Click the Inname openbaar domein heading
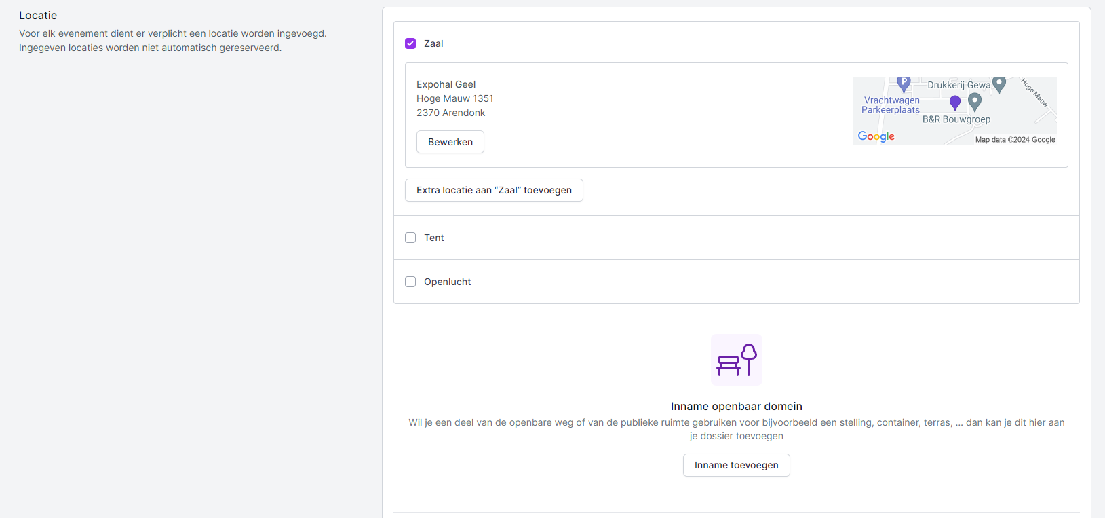The width and height of the screenshot is (1105, 518). click(x=736, y=406)
